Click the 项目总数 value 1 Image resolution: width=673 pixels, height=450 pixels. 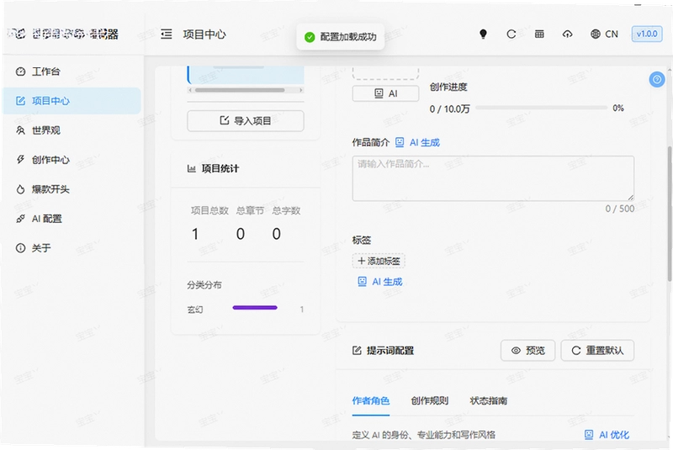[195, 234]
